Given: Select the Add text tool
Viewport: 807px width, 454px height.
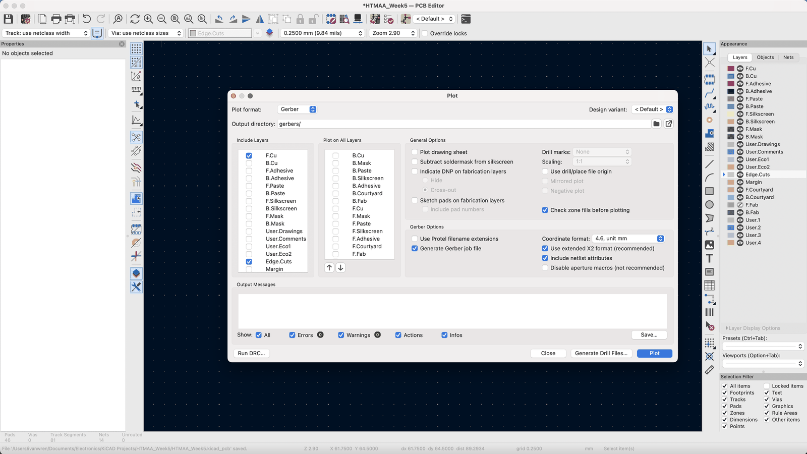Looking at the screenshot, I should pyautogui.click(x=710, y=258).
